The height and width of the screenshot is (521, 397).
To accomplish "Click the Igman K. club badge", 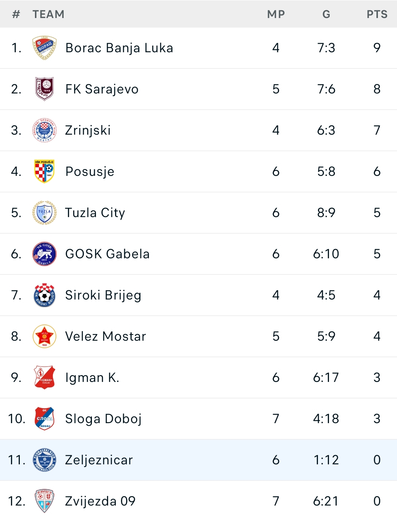I will (44, 378).
